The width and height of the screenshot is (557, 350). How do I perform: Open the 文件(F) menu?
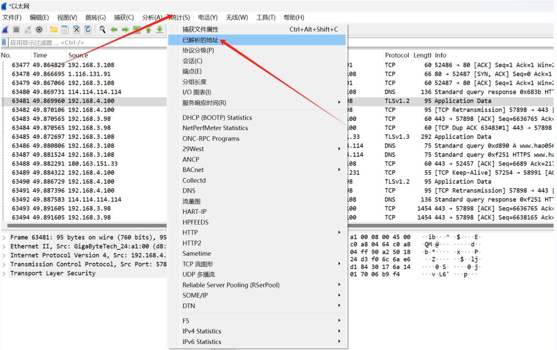click(12, 17)
